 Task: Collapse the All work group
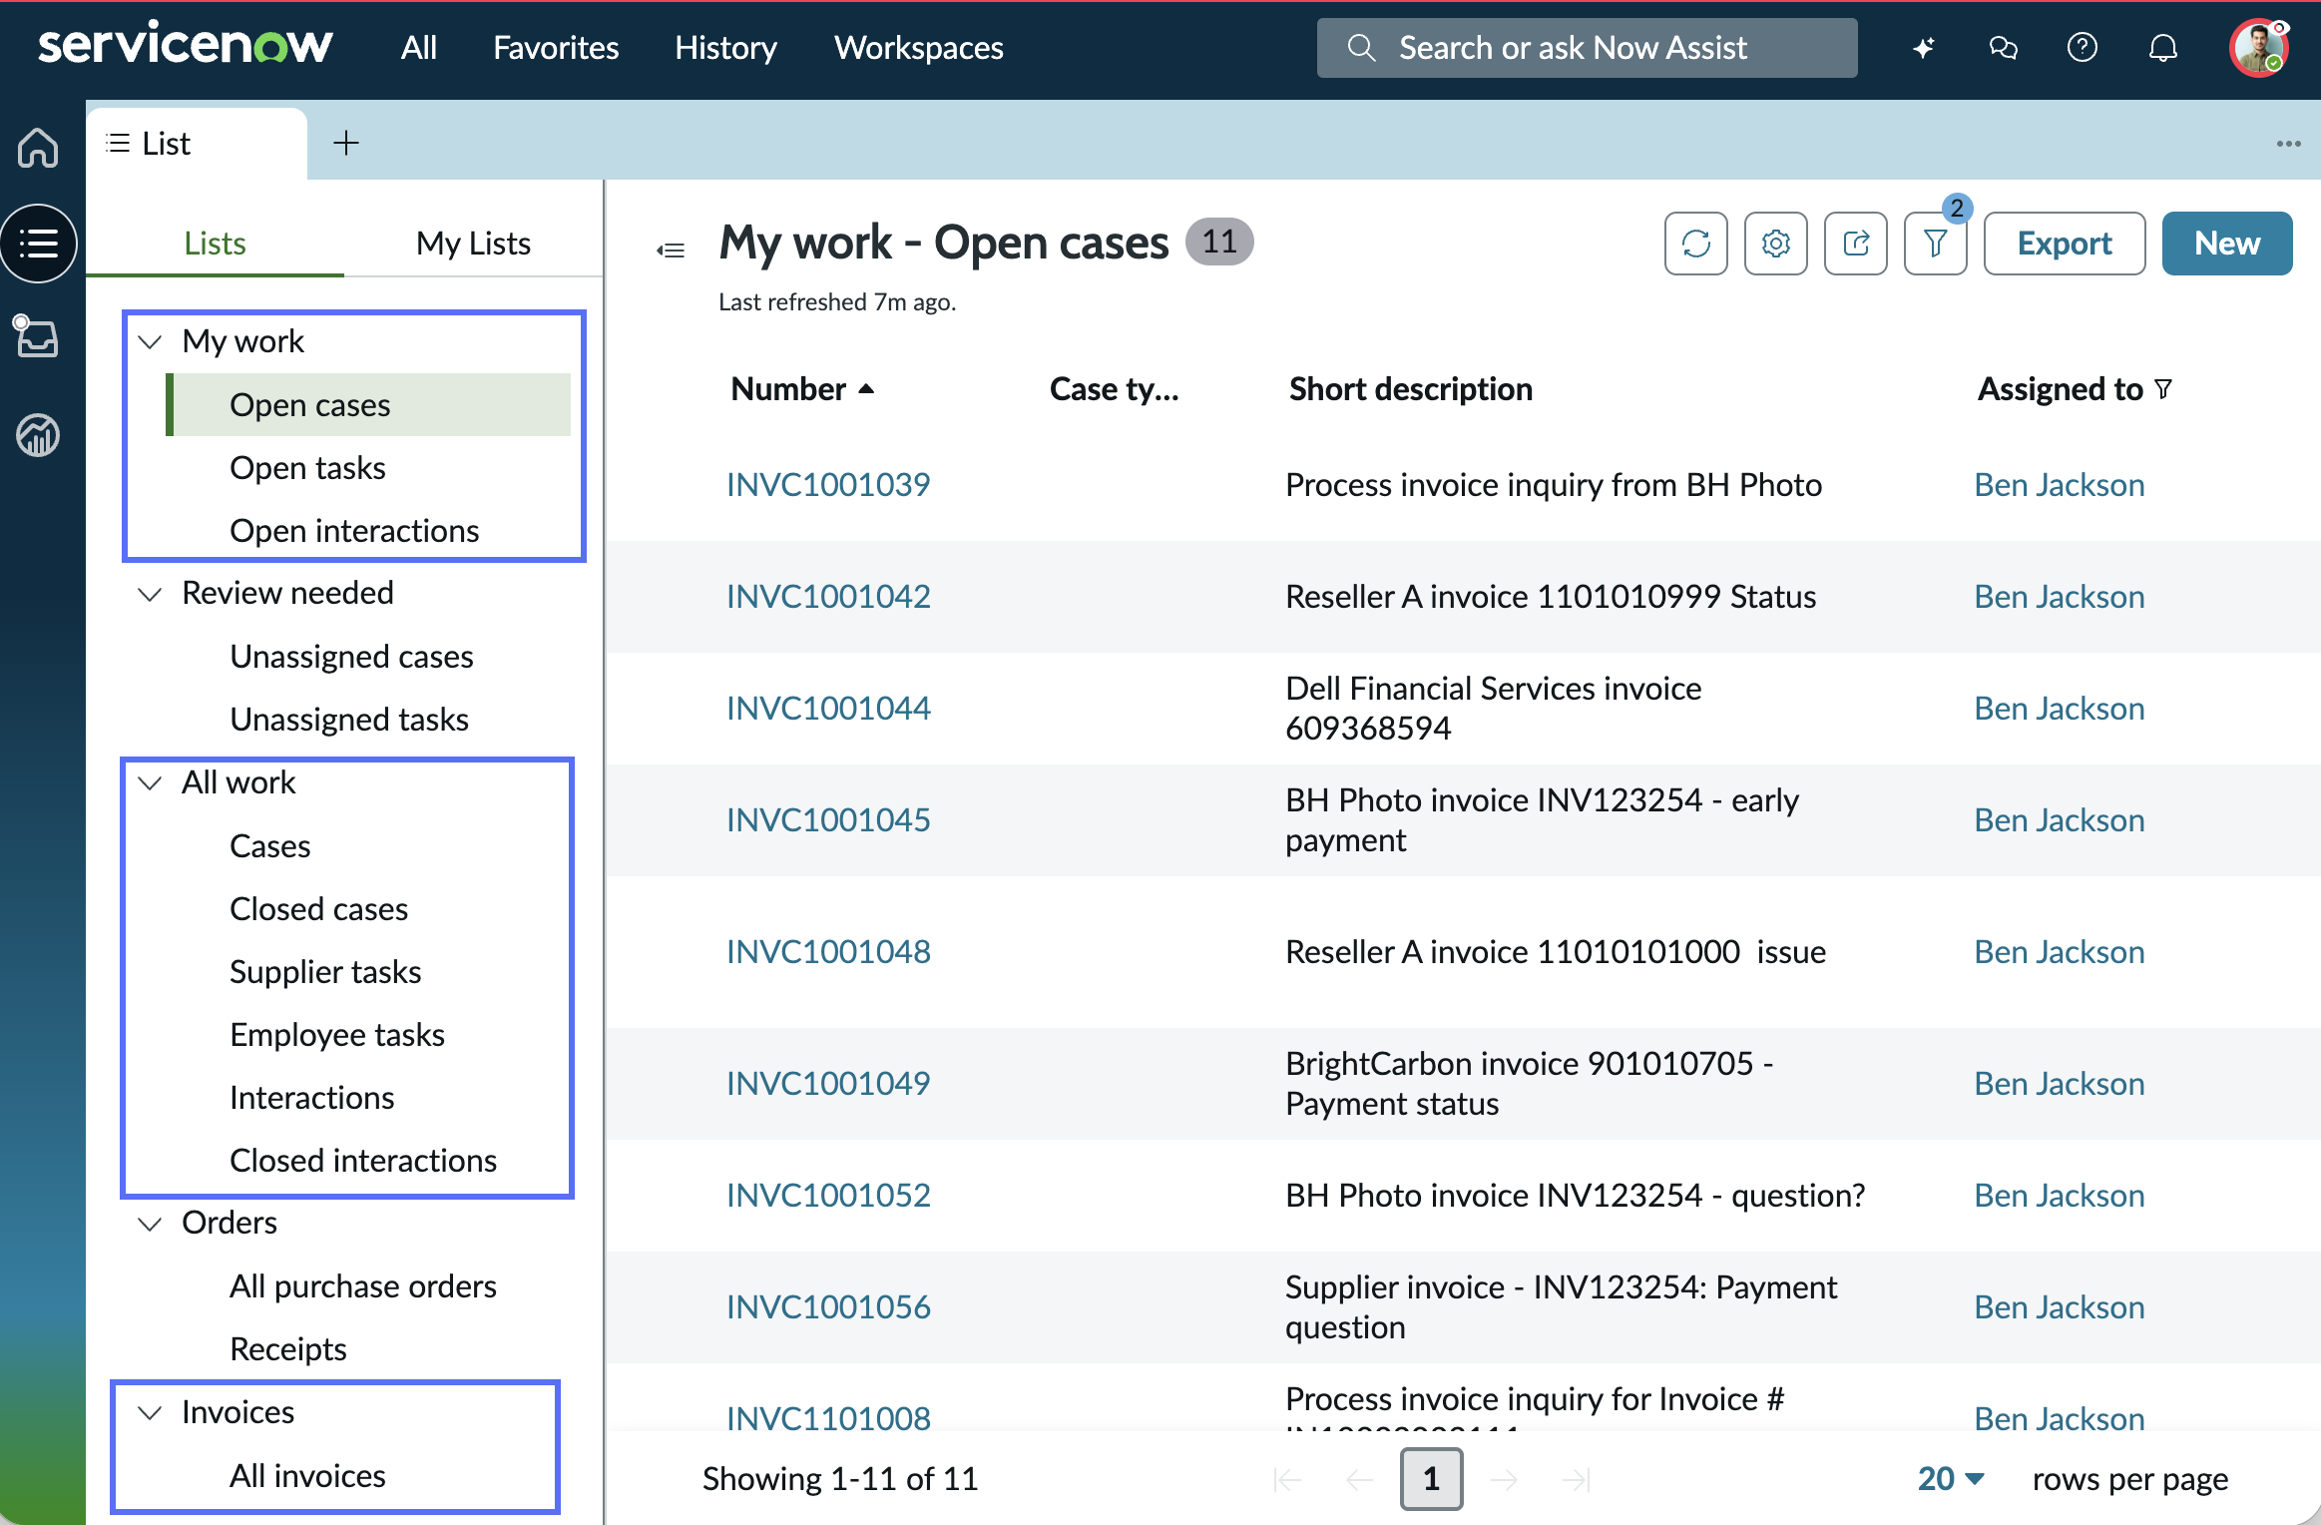pyautogui.click(x=150, y=783)
